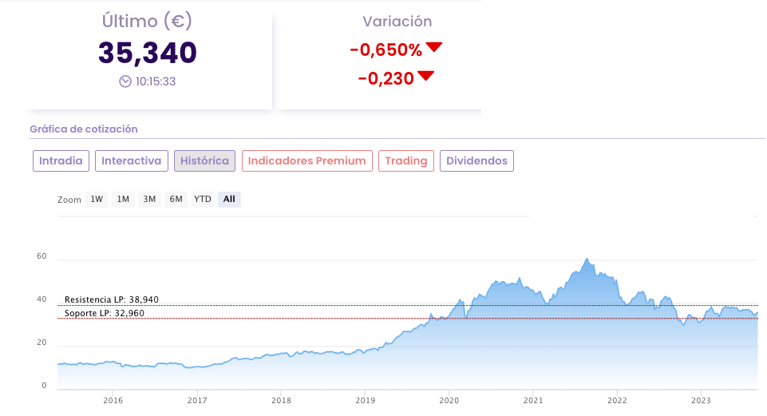Show the Dividendos view

click(x=476, y=160)
